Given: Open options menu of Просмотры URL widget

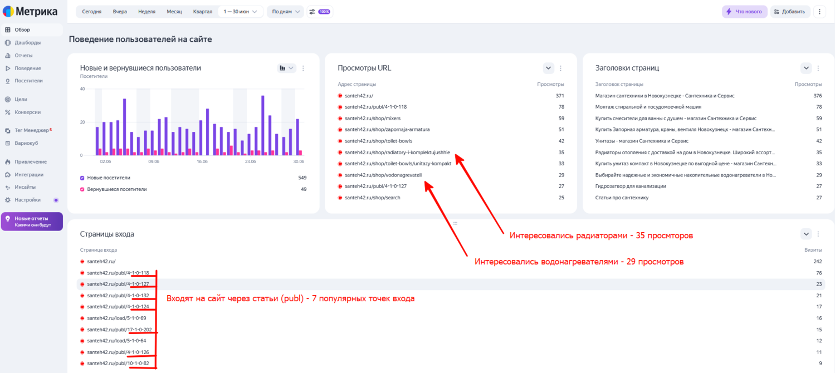Looking at the screenshot, I should [561, 68].
